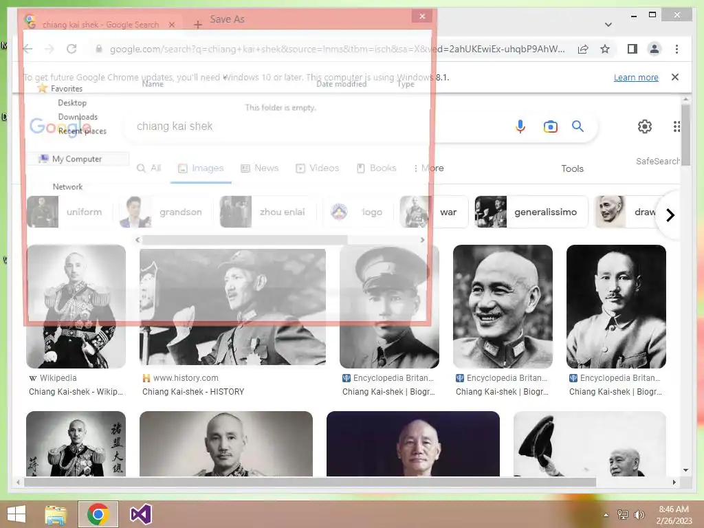The width and height of the screenshot is (704, 528).
Task: Switch to the Books tab
Action: (376, 168)
